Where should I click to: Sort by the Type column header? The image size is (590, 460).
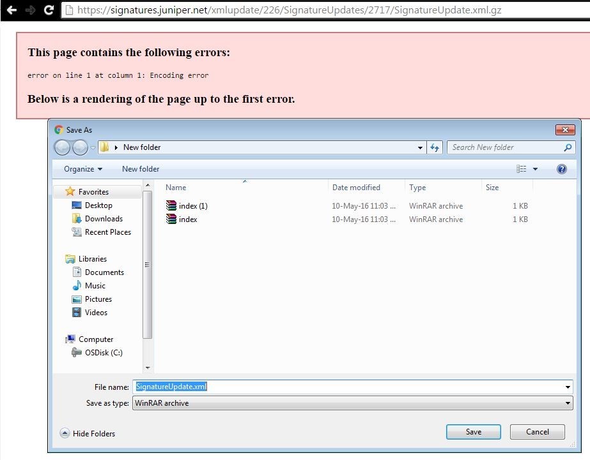pos(417,188)
